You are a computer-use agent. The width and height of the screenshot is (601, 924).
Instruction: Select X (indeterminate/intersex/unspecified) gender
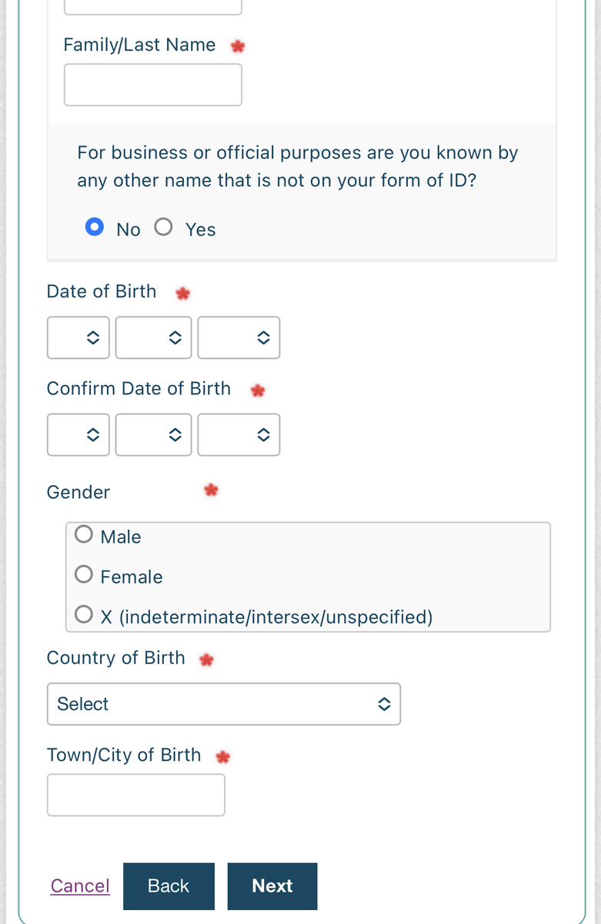coord(84,614)
